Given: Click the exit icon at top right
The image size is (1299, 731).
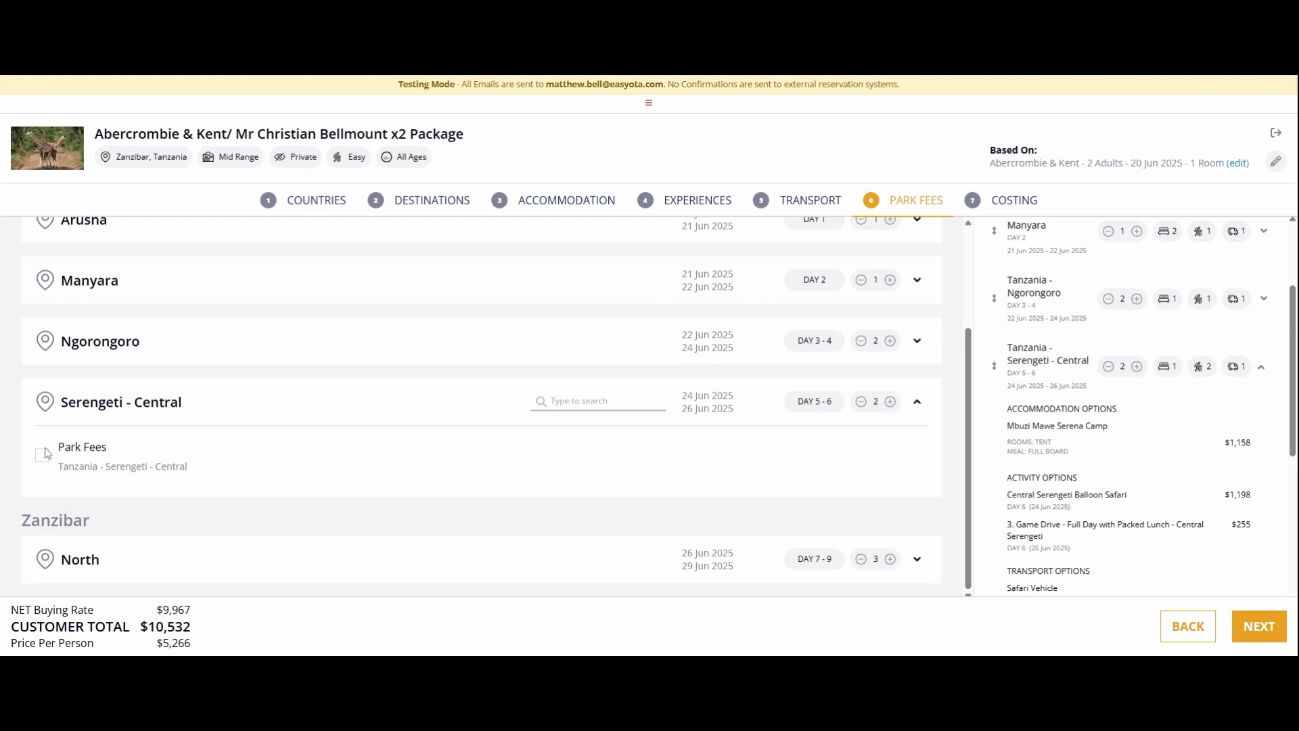Looking at the screenshot, I should (1276, 133).
